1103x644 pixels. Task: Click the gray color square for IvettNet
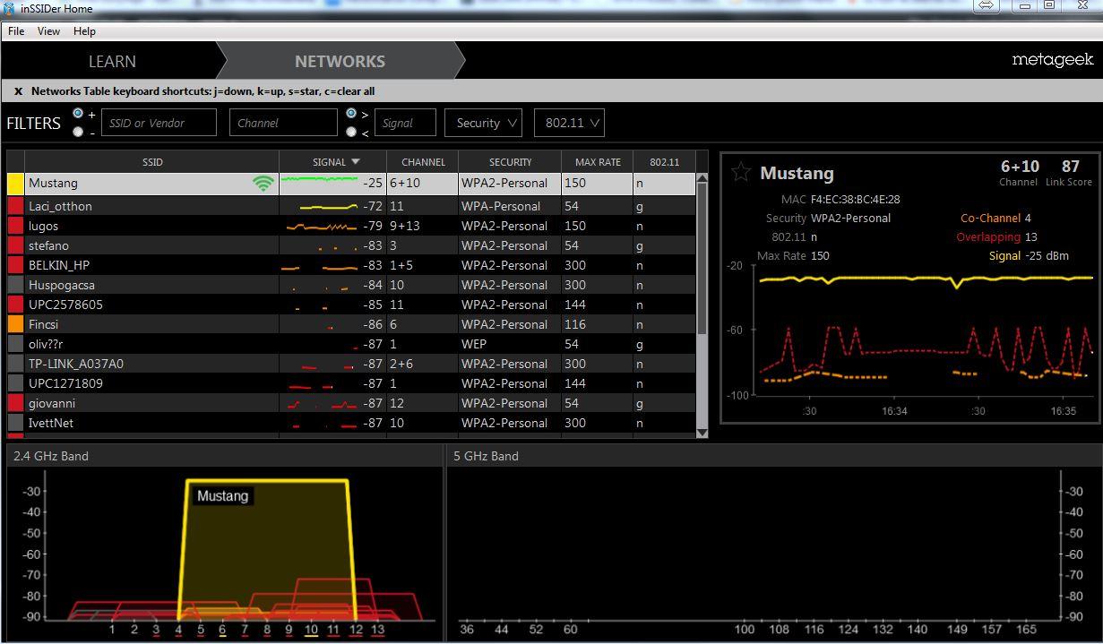(x=15, y=423)
